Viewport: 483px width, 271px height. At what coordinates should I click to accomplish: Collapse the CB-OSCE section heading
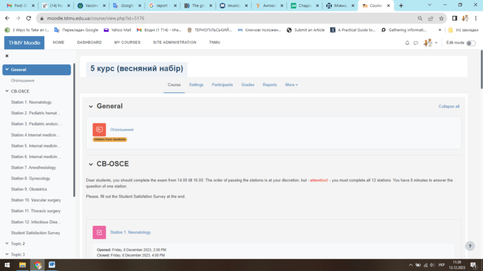pos(91,164)
